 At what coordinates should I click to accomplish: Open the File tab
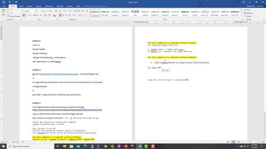click(x=4, y=6)
